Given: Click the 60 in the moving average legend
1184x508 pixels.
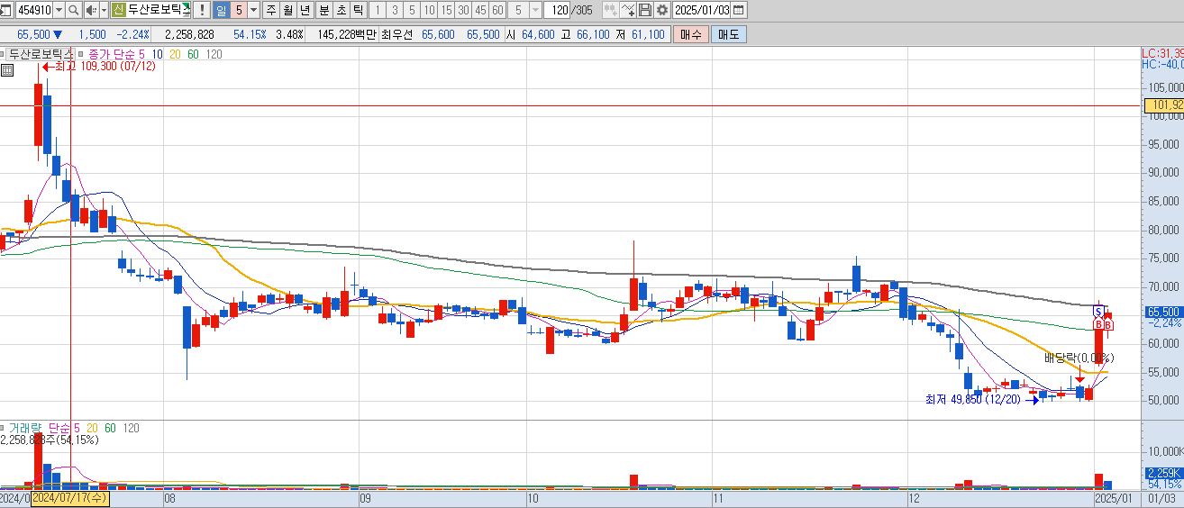Looking at the screenshot, I should click(x=193, y=54).
